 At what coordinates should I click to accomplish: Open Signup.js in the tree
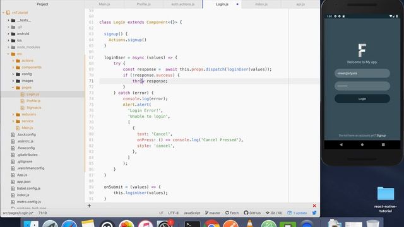pyautogui.click(x=33, y=108)
